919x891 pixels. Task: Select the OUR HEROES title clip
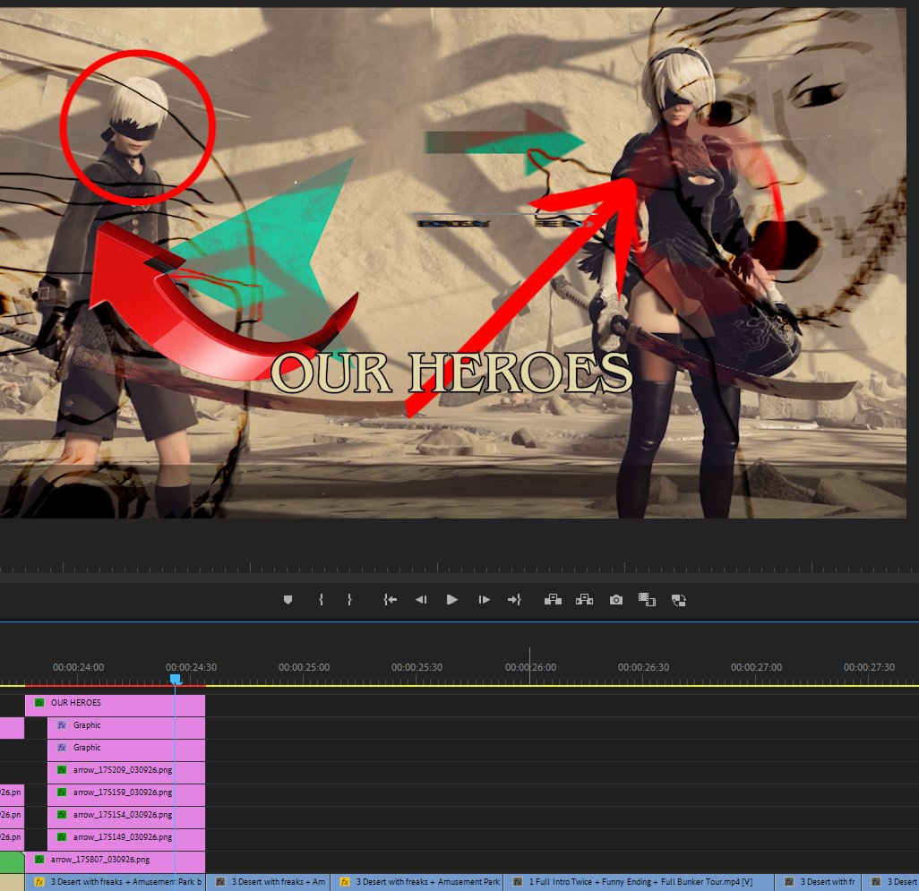115,706
